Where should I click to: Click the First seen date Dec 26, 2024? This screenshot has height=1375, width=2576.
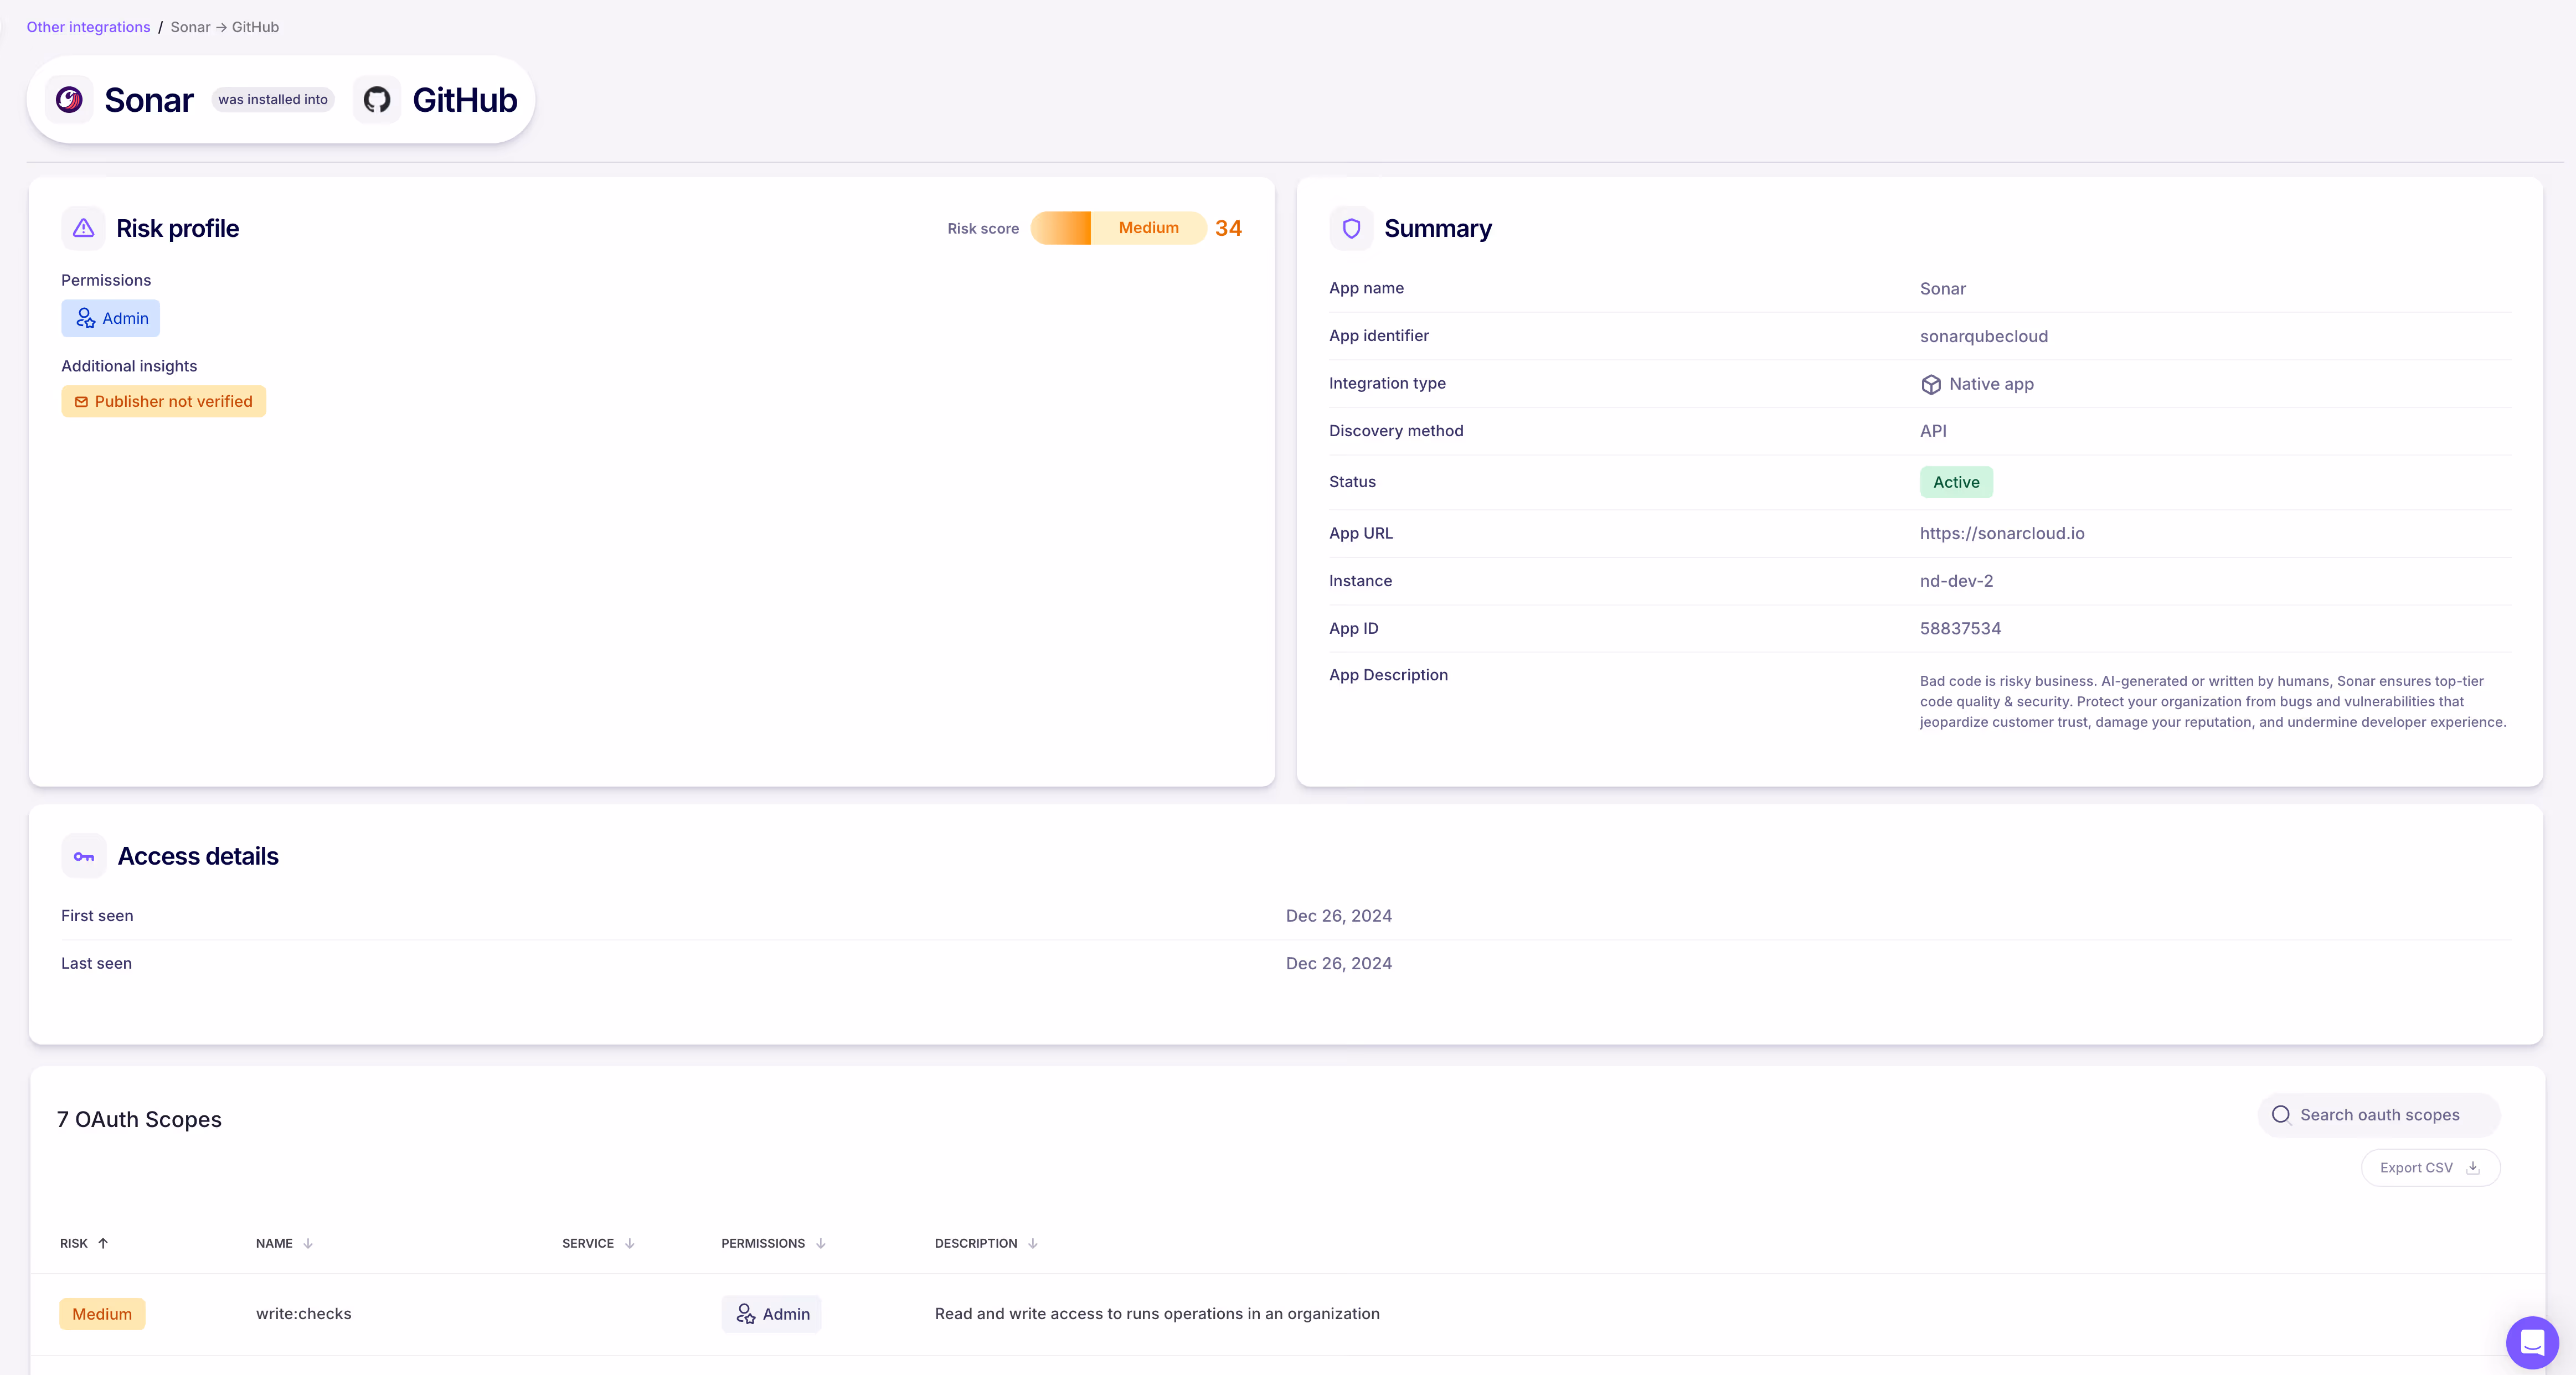1338,916
